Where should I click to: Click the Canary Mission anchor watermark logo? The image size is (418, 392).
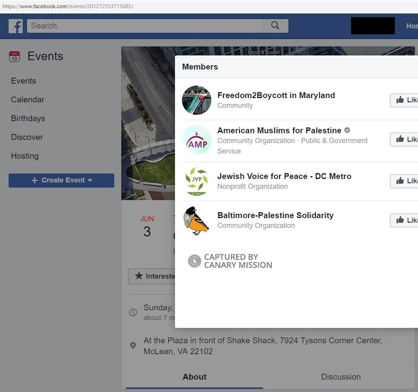click(x=194, y=261)
